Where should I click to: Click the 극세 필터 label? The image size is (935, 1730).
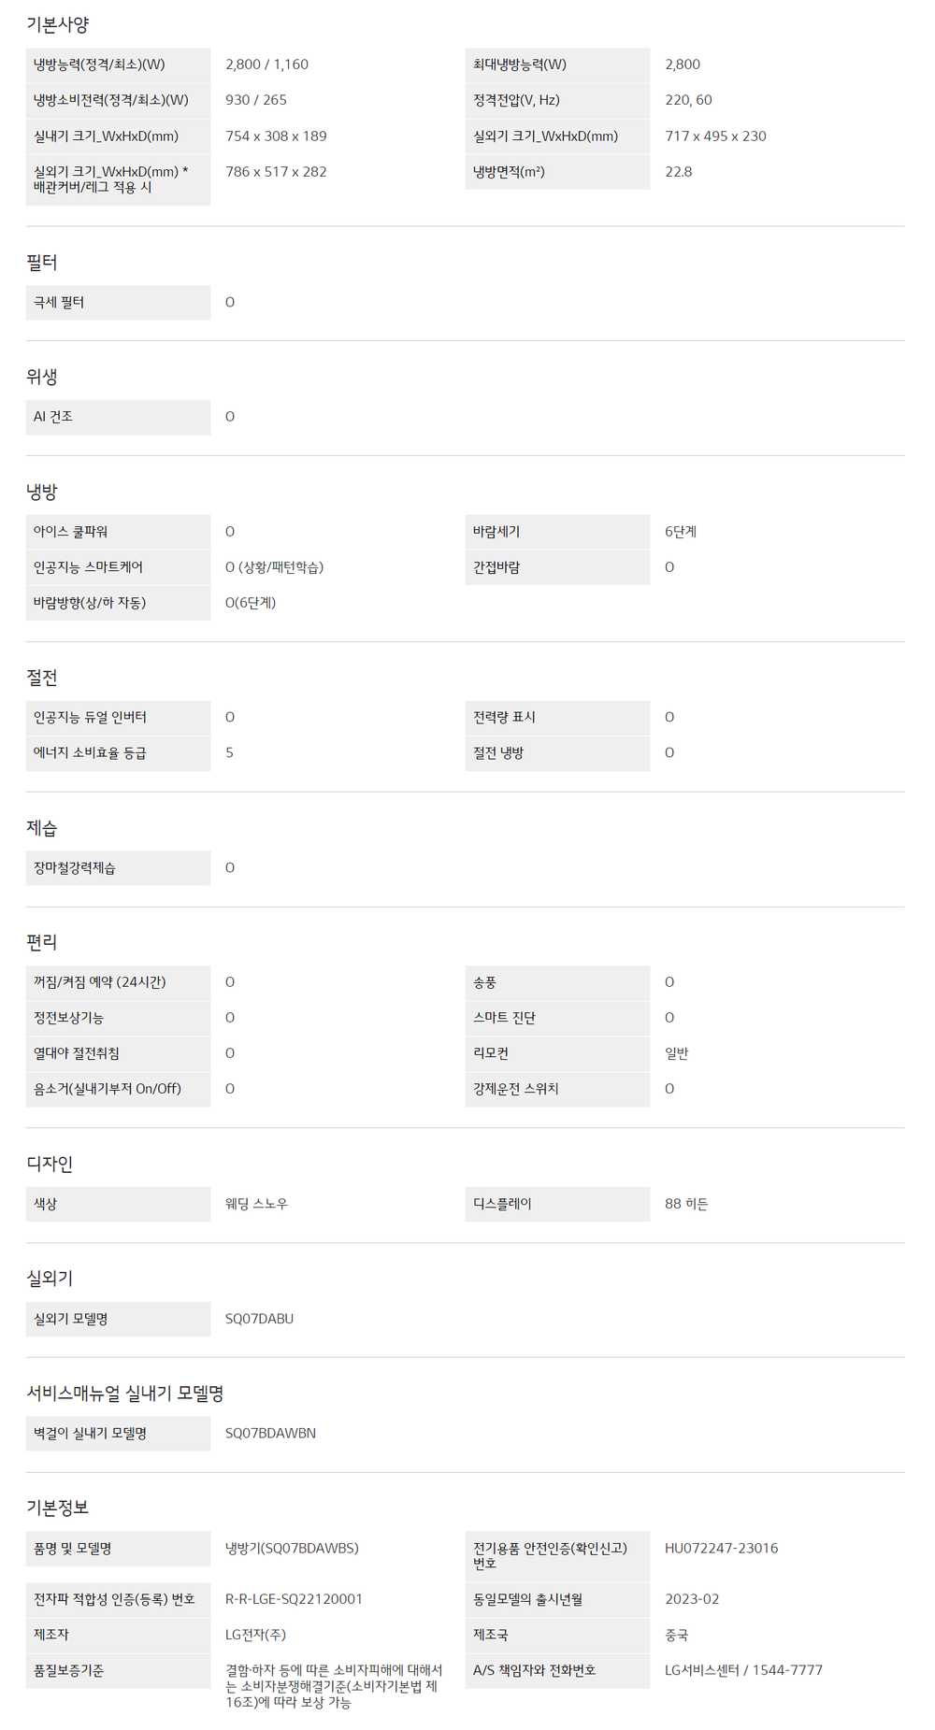59,303
